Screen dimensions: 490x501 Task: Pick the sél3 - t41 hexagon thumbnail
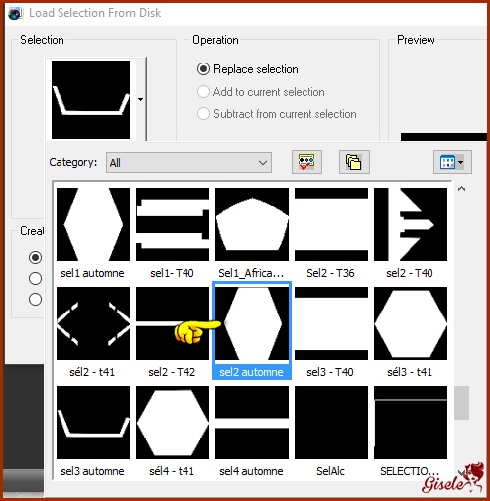411,323
